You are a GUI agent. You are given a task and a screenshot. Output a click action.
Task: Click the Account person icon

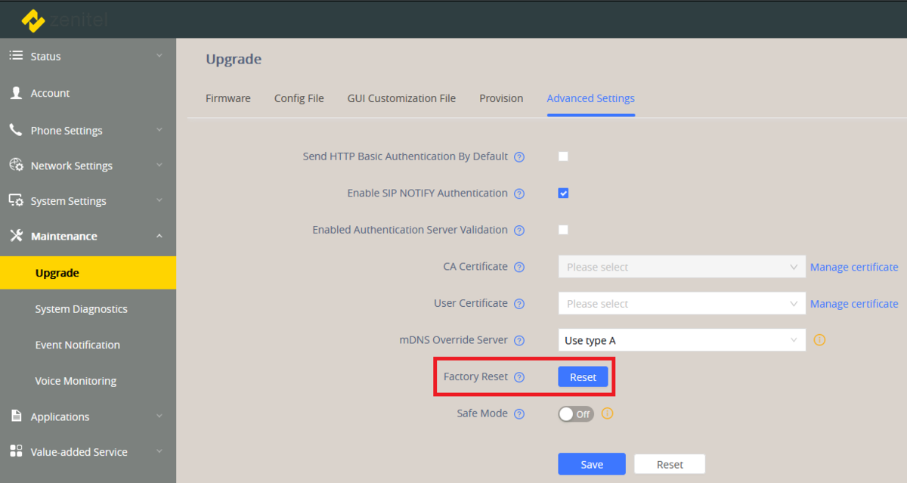coord(16,92)
